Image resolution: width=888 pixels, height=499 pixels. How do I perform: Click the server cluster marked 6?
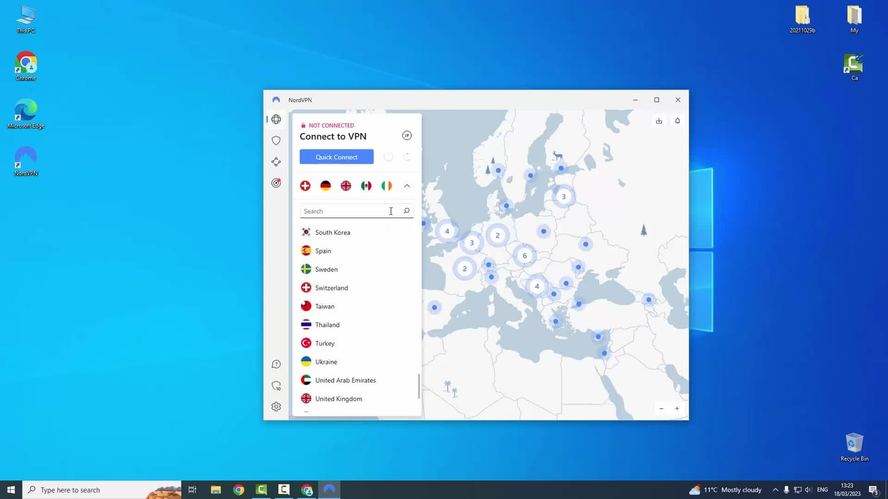coord(524,256)
